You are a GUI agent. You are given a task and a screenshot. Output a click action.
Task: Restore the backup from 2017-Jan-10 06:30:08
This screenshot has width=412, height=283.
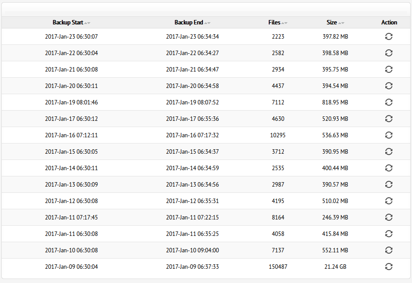[388, 250]
